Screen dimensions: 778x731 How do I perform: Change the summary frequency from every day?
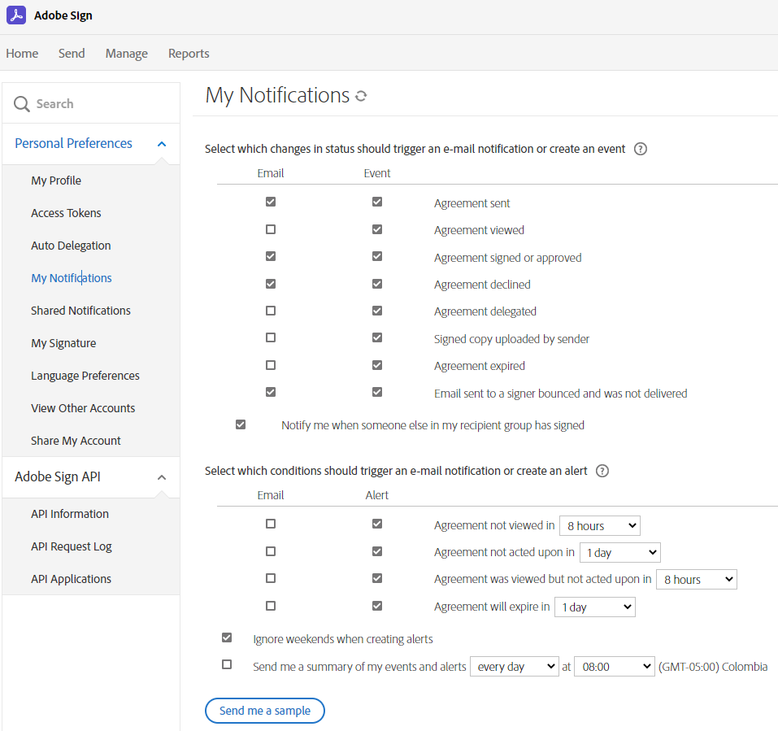514,666
